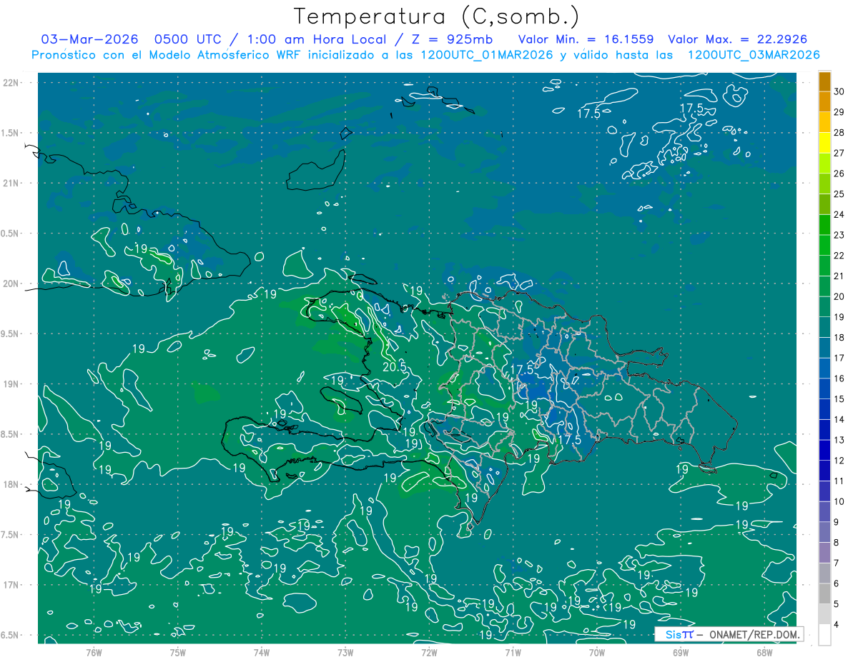Screen dimensions: 858x662
Task: Click the "75W" longitude axis label
Action: (x=178, y=653)
